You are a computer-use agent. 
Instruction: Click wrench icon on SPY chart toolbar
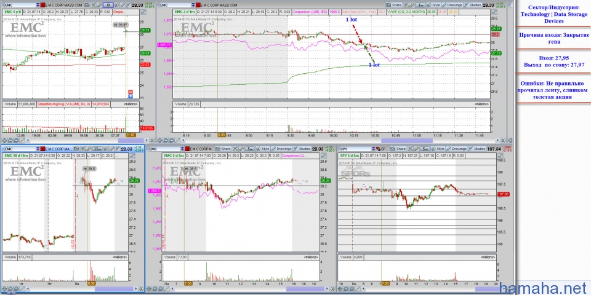(x=417, y=149)
